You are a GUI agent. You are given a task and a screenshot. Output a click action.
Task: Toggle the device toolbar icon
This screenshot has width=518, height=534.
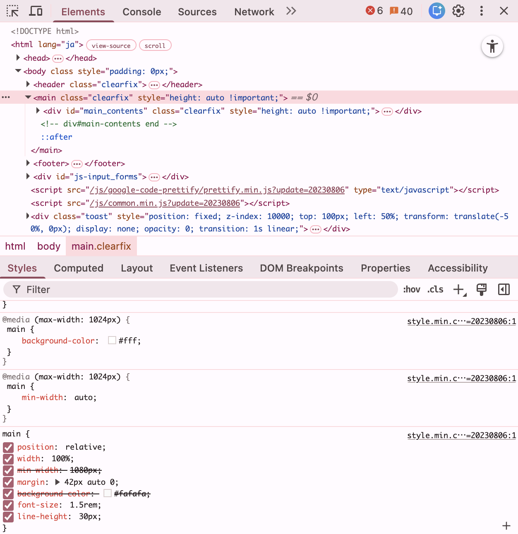(x=36, y=11)
